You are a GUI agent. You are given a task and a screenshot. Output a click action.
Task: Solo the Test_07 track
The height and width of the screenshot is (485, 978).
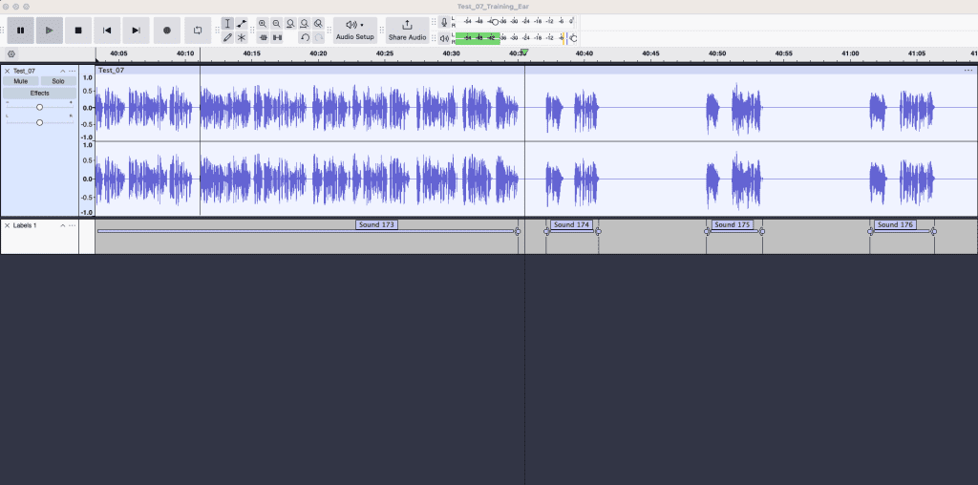pos(58,81)
